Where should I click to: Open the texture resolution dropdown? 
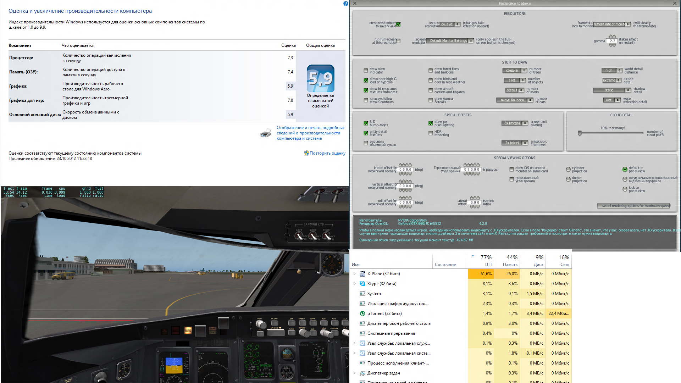[x=450, y=24]
